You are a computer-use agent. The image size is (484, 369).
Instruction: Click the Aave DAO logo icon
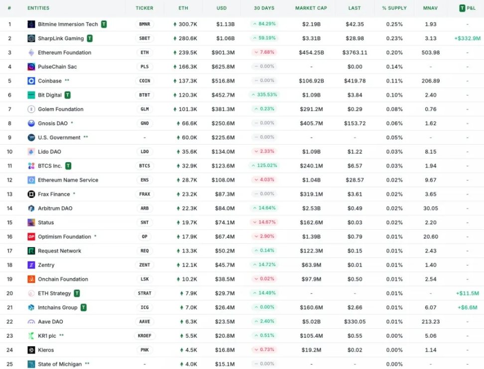[31, 322]
